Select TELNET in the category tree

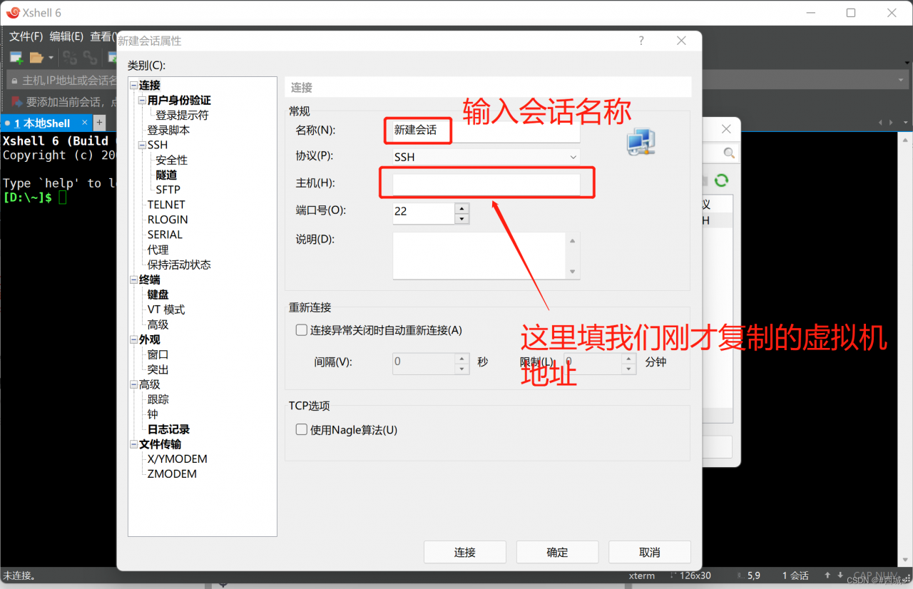click(166, 205)
